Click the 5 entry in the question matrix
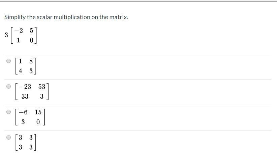This screenshot has height=161, width=277. pos(31,31)
